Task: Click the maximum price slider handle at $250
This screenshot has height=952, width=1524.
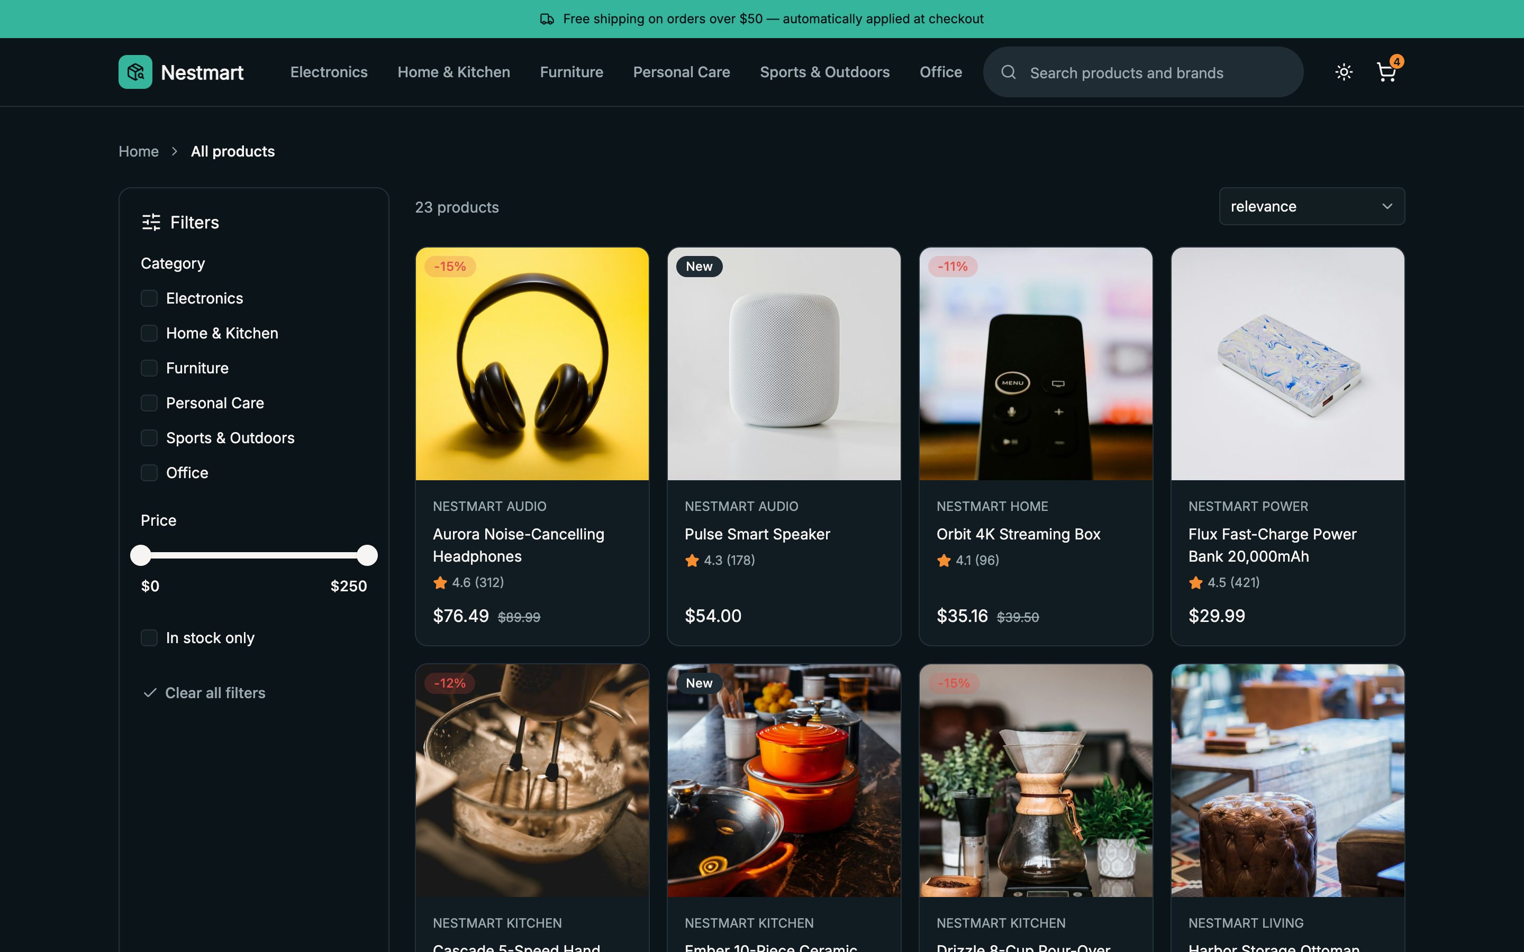Action: (x=367, y=555)
